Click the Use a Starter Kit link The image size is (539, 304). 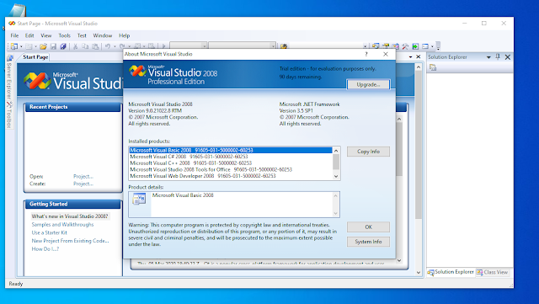(49, 232)
